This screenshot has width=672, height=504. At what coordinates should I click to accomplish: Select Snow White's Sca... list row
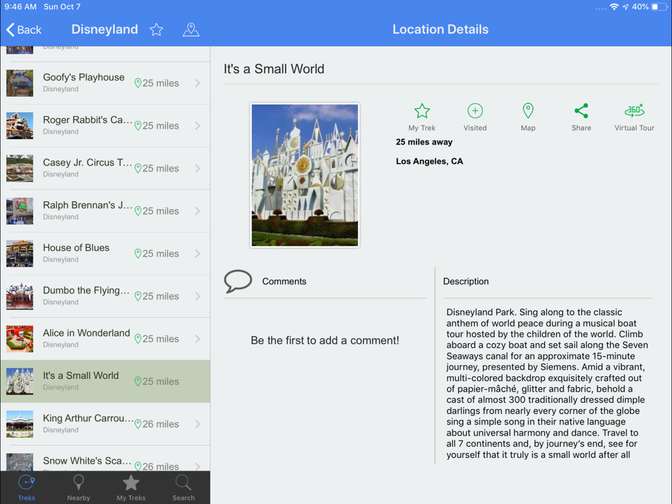(x=106, y=458)
